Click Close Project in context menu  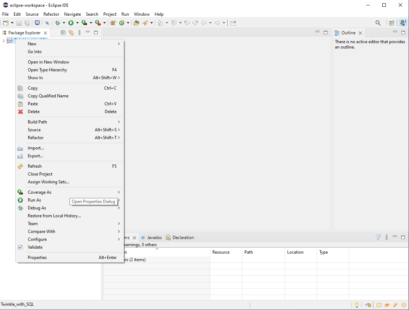click(69, 174)
